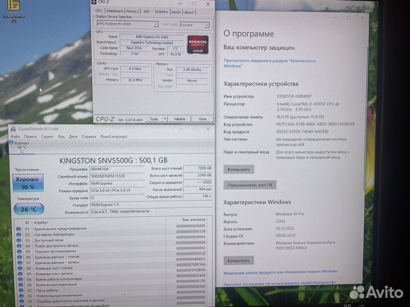The height and width of the screenshot is (307, 410).
Task: Click status dot for Включения/отключения row
Action: tap(21, 285)
